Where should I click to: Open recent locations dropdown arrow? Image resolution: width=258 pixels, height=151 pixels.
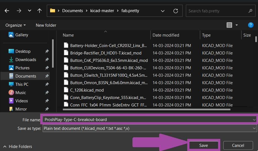coord(29,11)
